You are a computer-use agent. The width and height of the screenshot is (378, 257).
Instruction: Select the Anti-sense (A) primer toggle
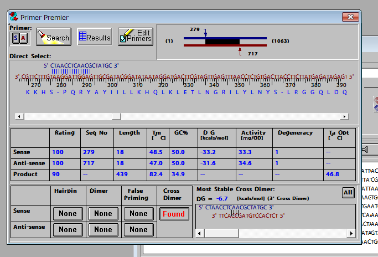point(23,38)
